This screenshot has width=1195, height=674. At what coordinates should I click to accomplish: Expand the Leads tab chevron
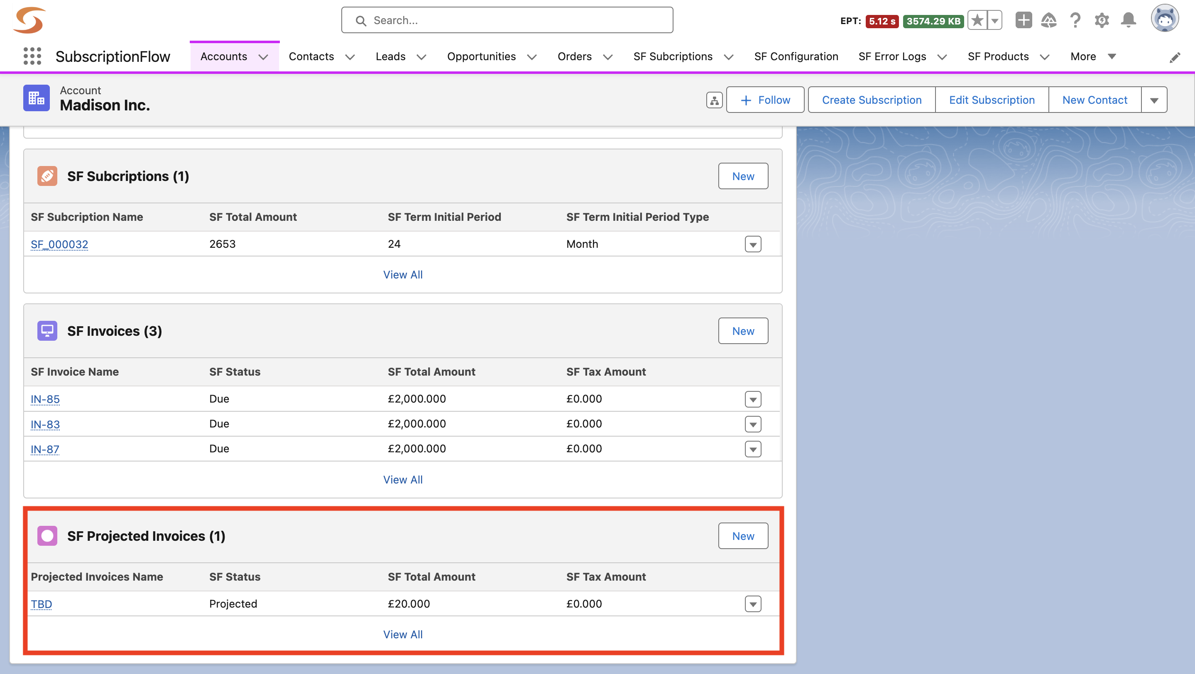(421, 57)
